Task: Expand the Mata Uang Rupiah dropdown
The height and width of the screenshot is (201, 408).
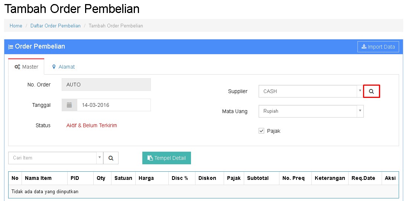Action: [311, 111]
